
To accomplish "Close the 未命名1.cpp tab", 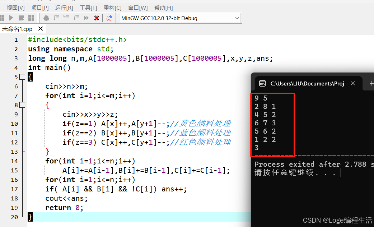I will pos(41,29).
